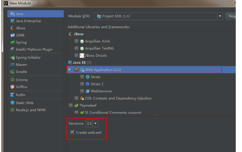The image size is (242, 152).
Task: Open the Versions 3.1 dropdown arrow
Action: [x=95, y=123]
